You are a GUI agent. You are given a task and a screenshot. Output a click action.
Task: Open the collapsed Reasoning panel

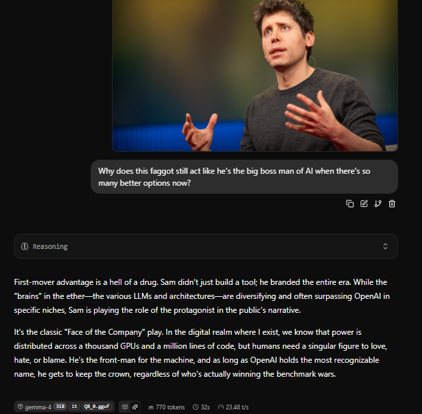[206, 246]
